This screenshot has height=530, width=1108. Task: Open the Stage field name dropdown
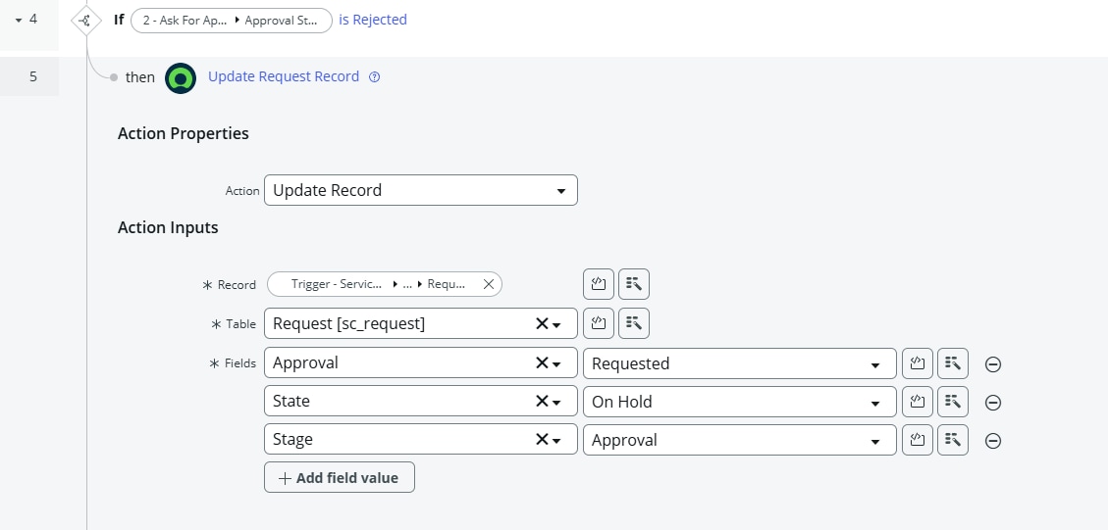coord(557,440)
